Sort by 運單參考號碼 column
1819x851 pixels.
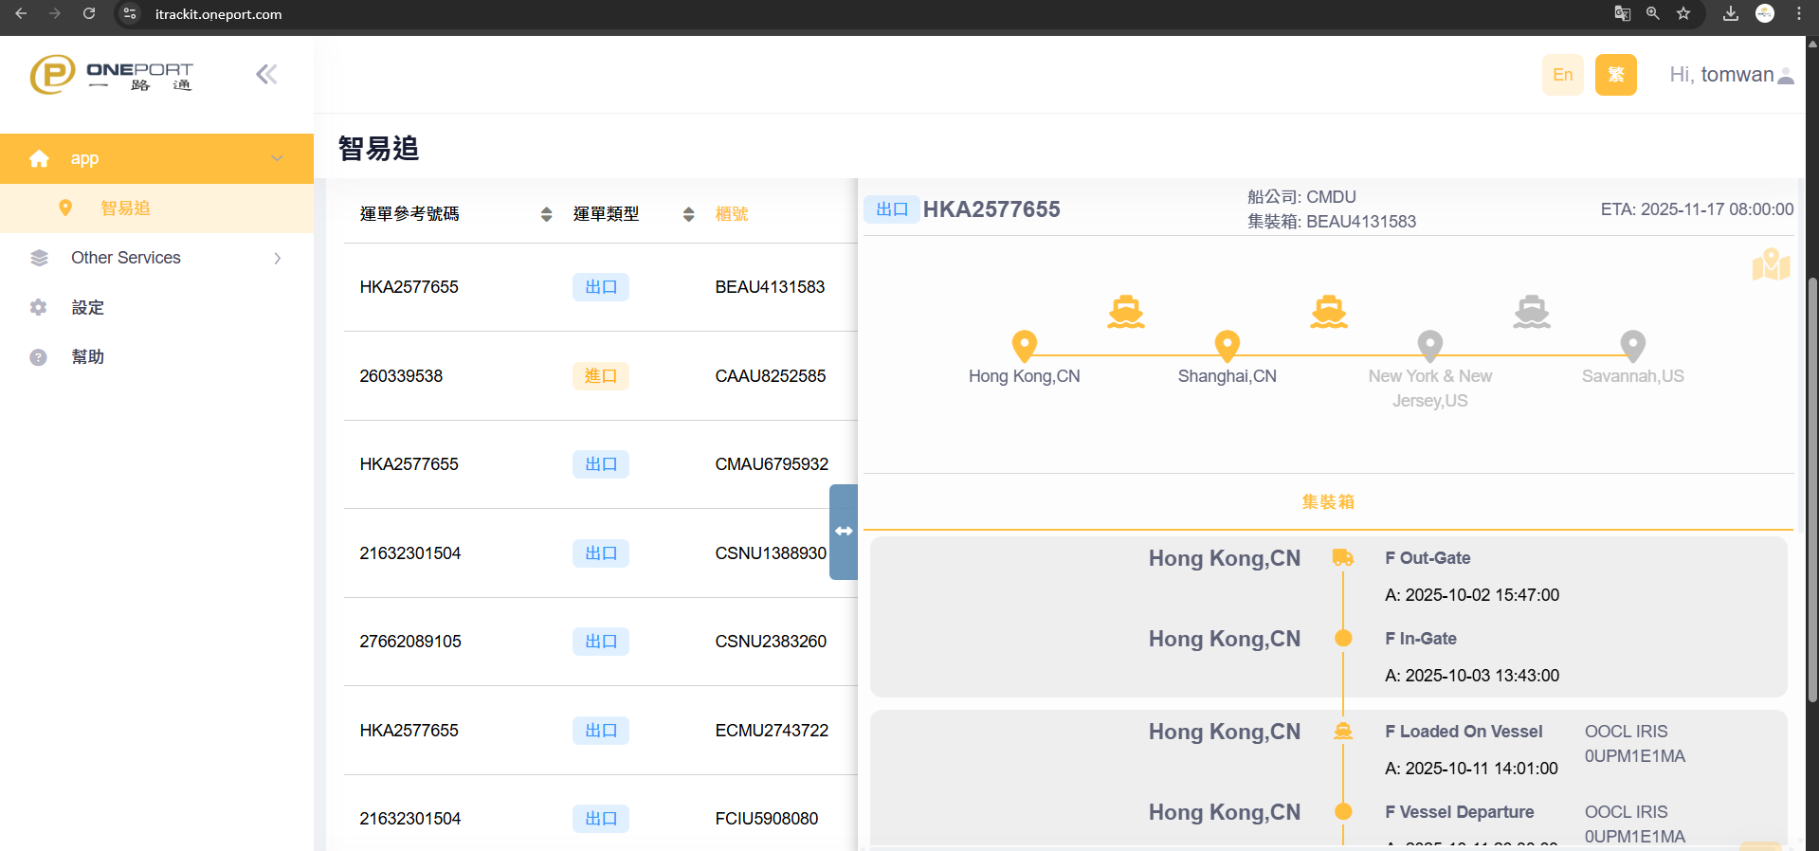(x=546, y=214)
